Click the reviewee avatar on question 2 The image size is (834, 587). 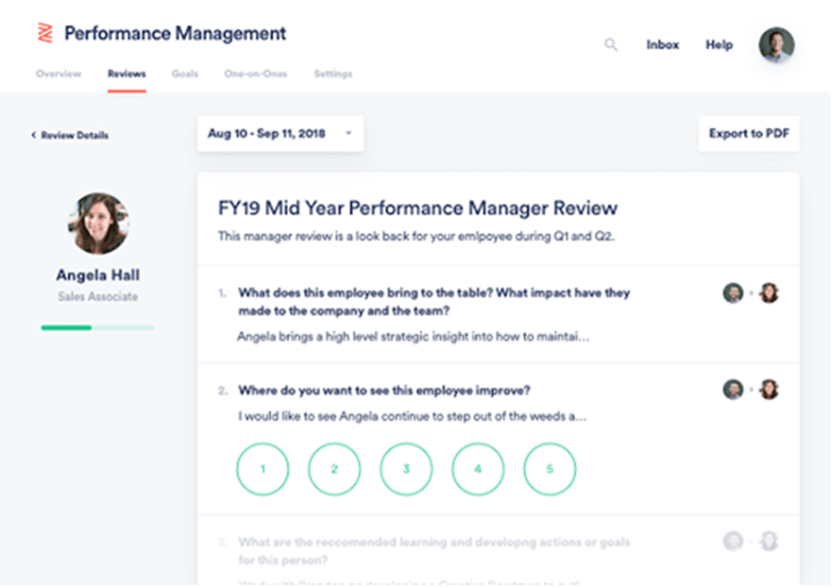click(769, 389)
